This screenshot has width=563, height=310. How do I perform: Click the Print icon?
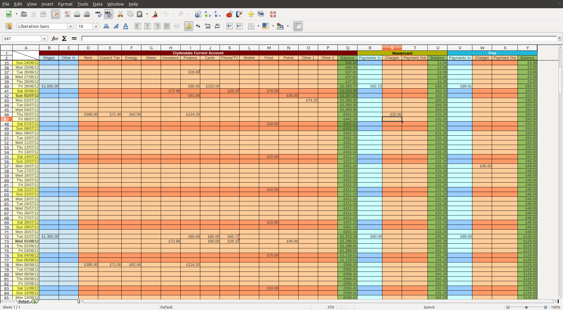pos(77,14)
